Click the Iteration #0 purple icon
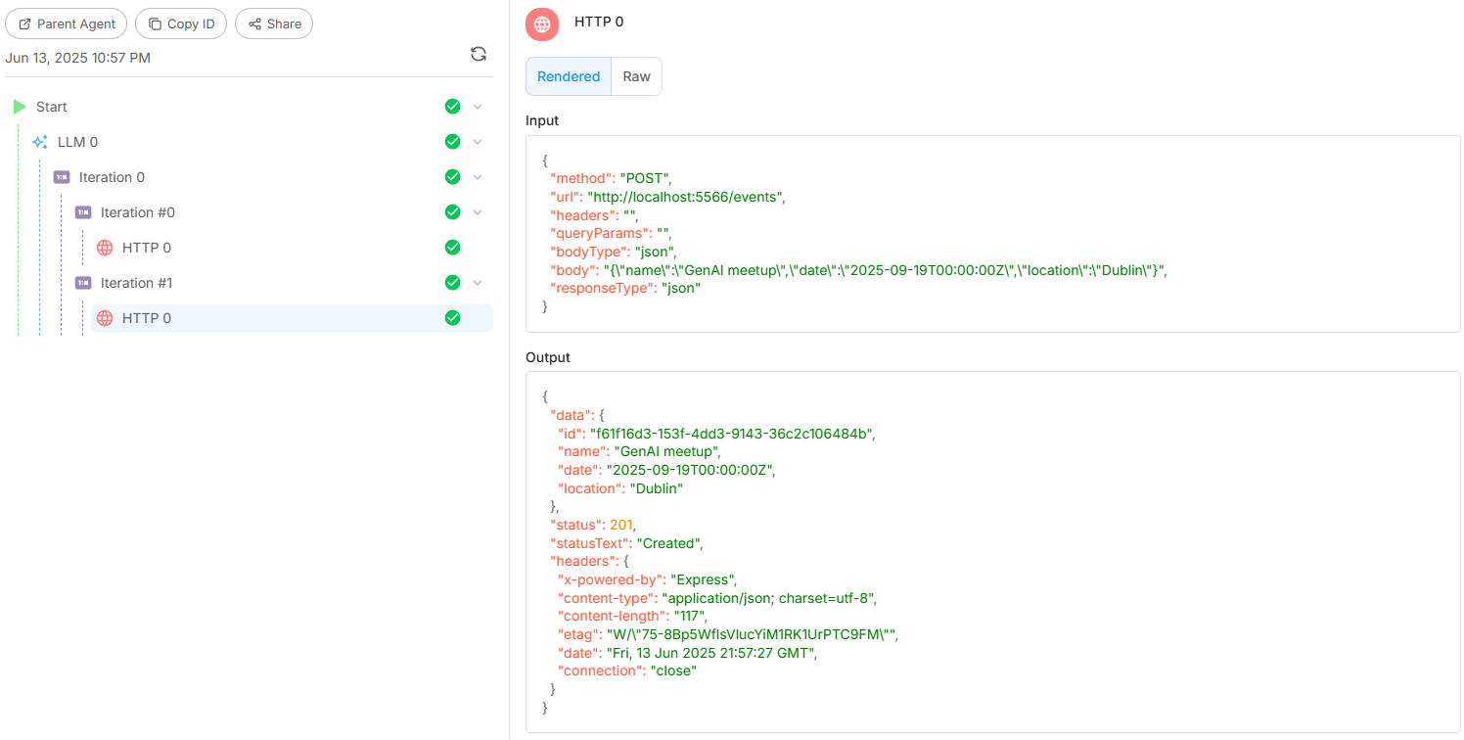 point(83,212)
